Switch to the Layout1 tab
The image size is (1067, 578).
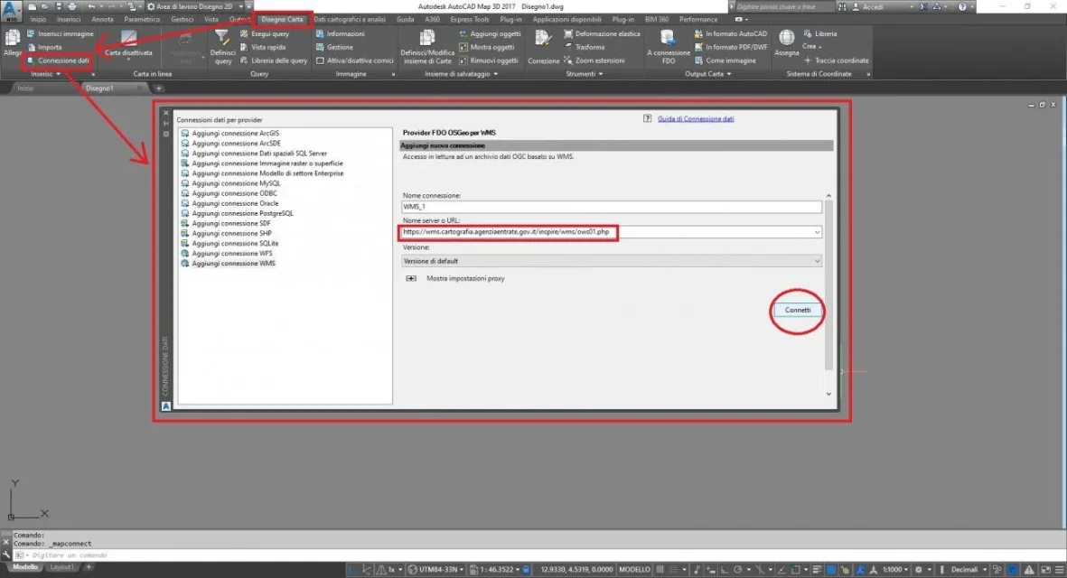coord(62,567)
